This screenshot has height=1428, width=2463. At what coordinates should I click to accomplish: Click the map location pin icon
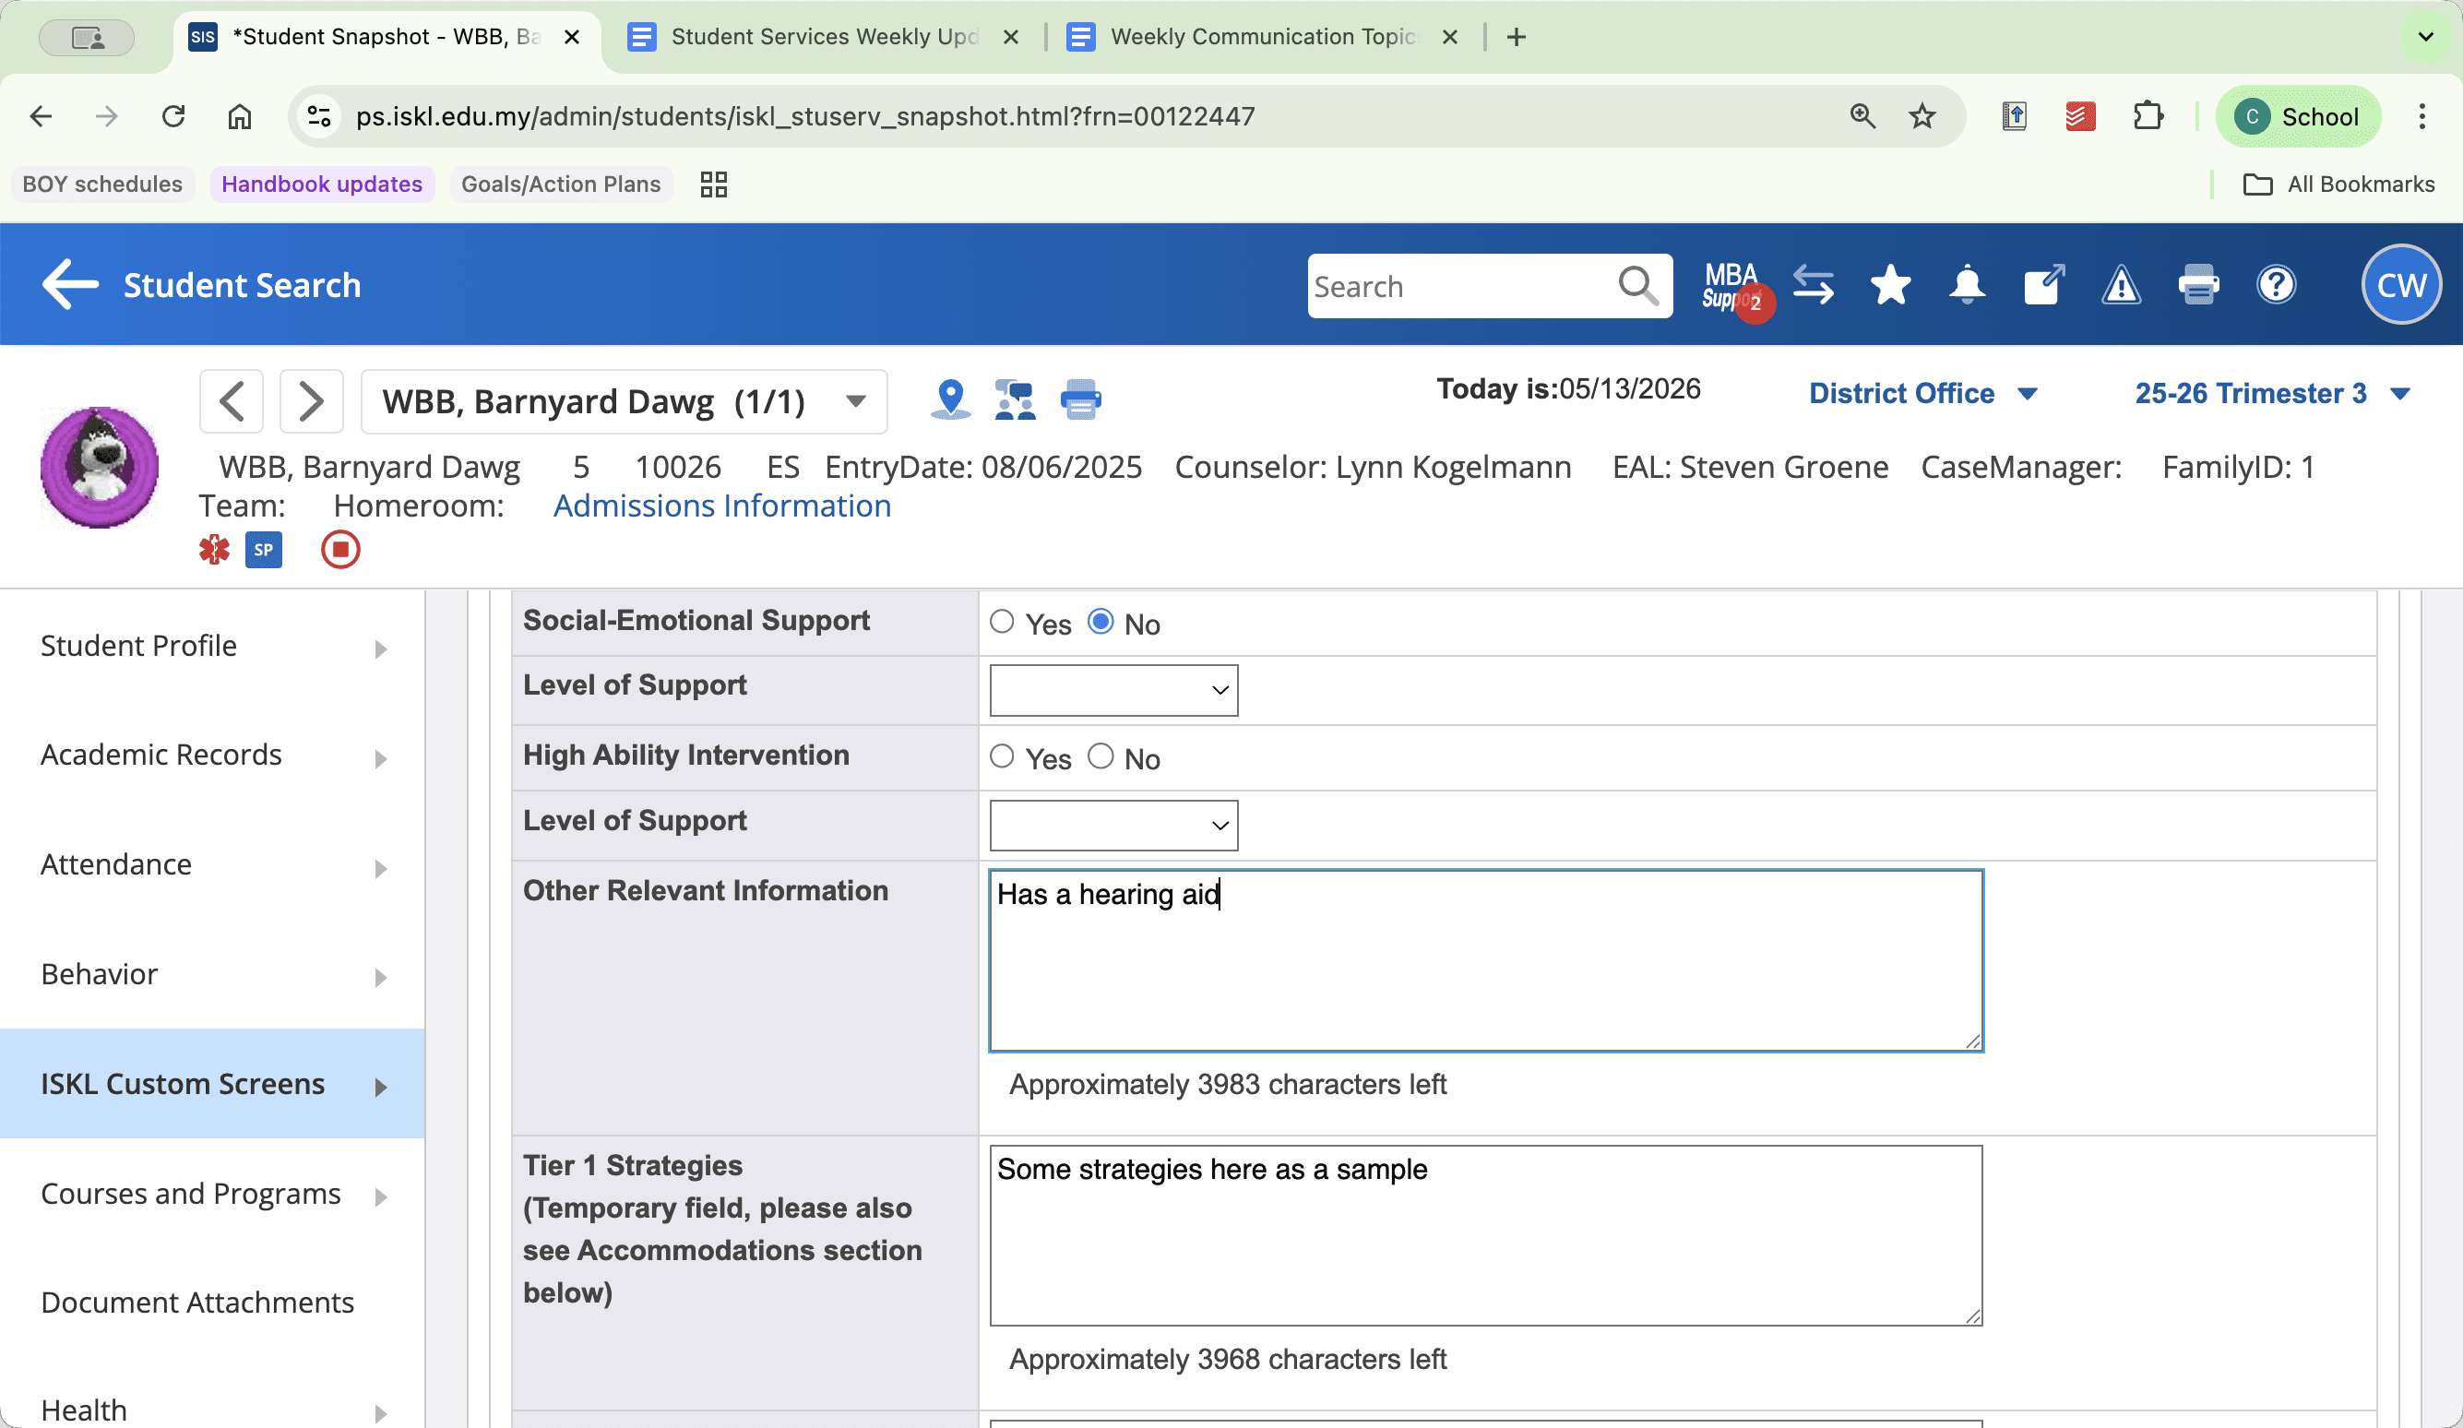pyautogui.click(x=950, y=399)
